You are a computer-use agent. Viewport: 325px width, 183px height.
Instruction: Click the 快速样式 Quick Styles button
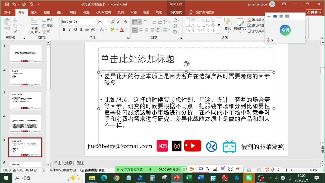click(x=240, y=25)
